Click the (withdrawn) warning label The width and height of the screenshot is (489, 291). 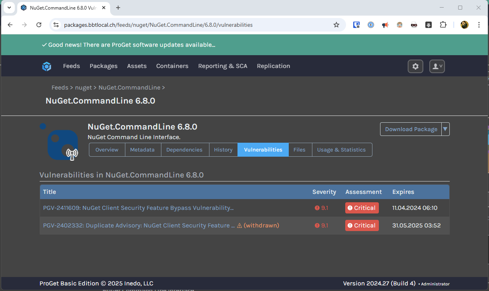(258, 225)
